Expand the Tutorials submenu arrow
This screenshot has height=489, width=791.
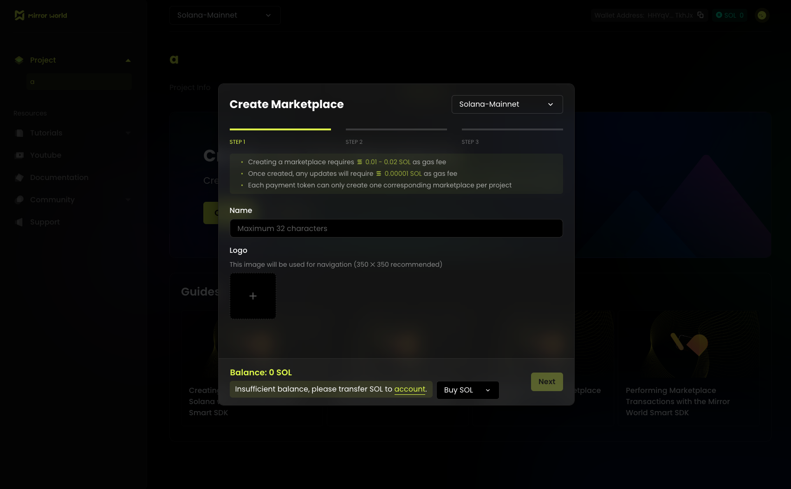coord(128,133)
